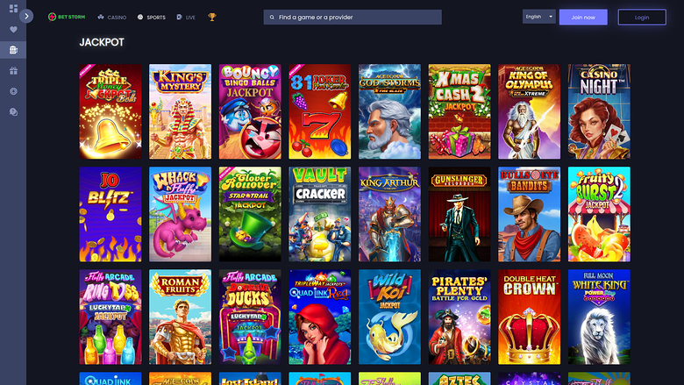Open the Sports menu item
Image resolution: width=684 pixels, height=385 pixels.
click(152, 18)
